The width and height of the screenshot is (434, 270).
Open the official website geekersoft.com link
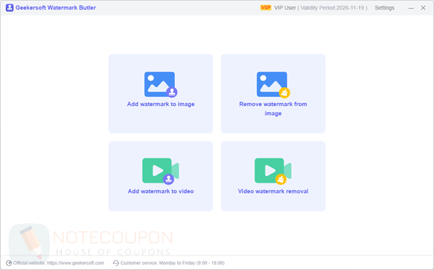pyautogui.click(x=76, y=263)
